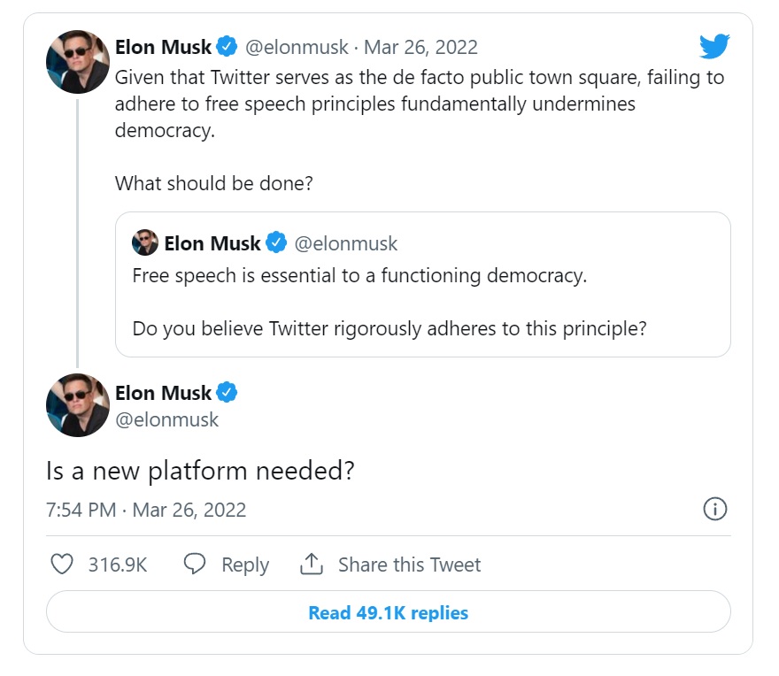Open avatar beside main tweet author
Image resolution: width=779 pixels, height=676 pixels.
click(x=77, y=405)
